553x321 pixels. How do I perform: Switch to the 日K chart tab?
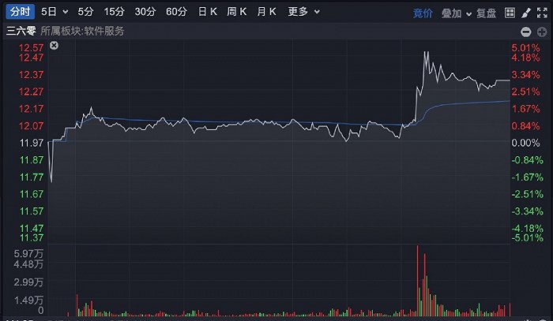coord(207,12)
